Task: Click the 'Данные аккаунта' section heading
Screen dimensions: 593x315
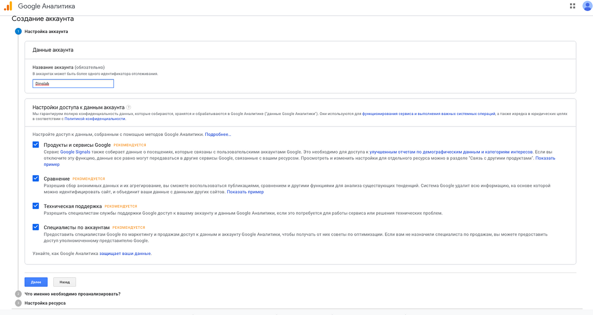Action: click(53, 50)
